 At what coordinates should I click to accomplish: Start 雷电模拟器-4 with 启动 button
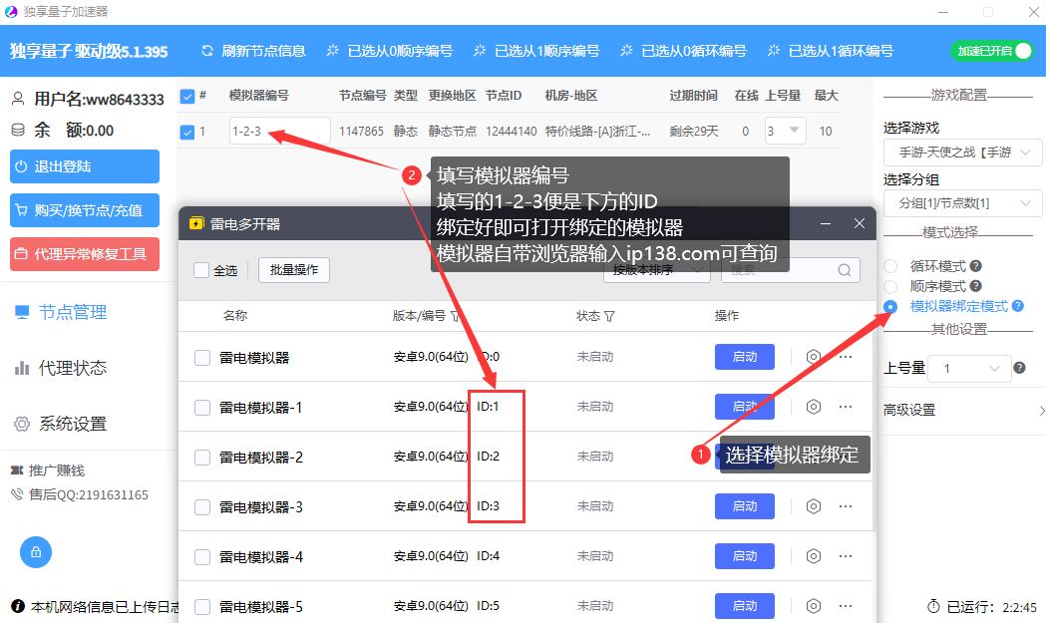tap(745, 556)
